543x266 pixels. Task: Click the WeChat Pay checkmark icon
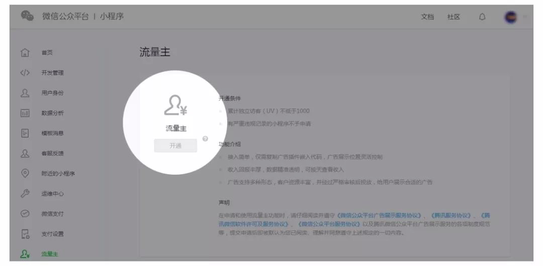pyautogui.click(x=25, y=214)
